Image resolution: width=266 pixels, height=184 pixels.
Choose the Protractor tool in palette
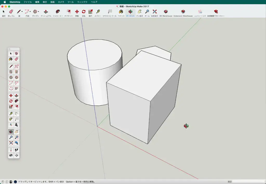[11, 119]
